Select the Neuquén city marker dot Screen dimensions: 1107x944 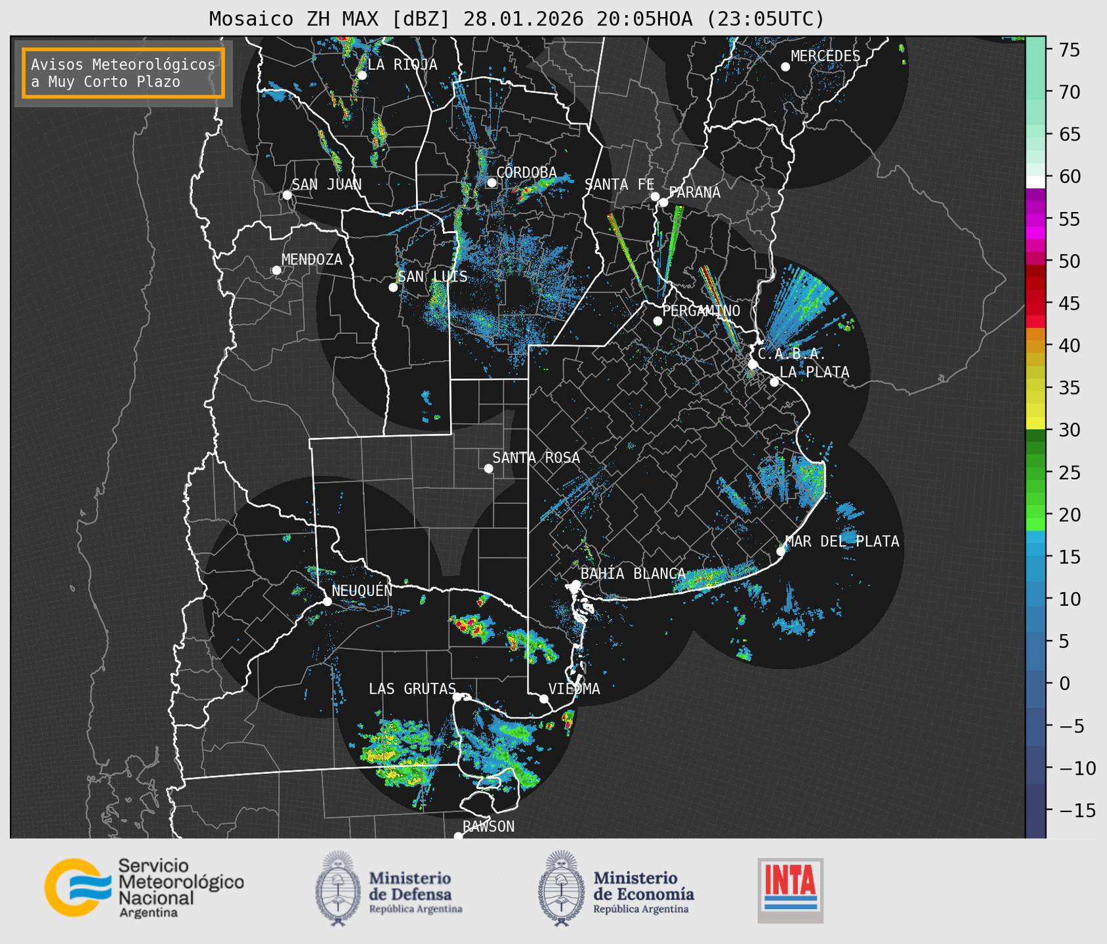tap(327, 601)
